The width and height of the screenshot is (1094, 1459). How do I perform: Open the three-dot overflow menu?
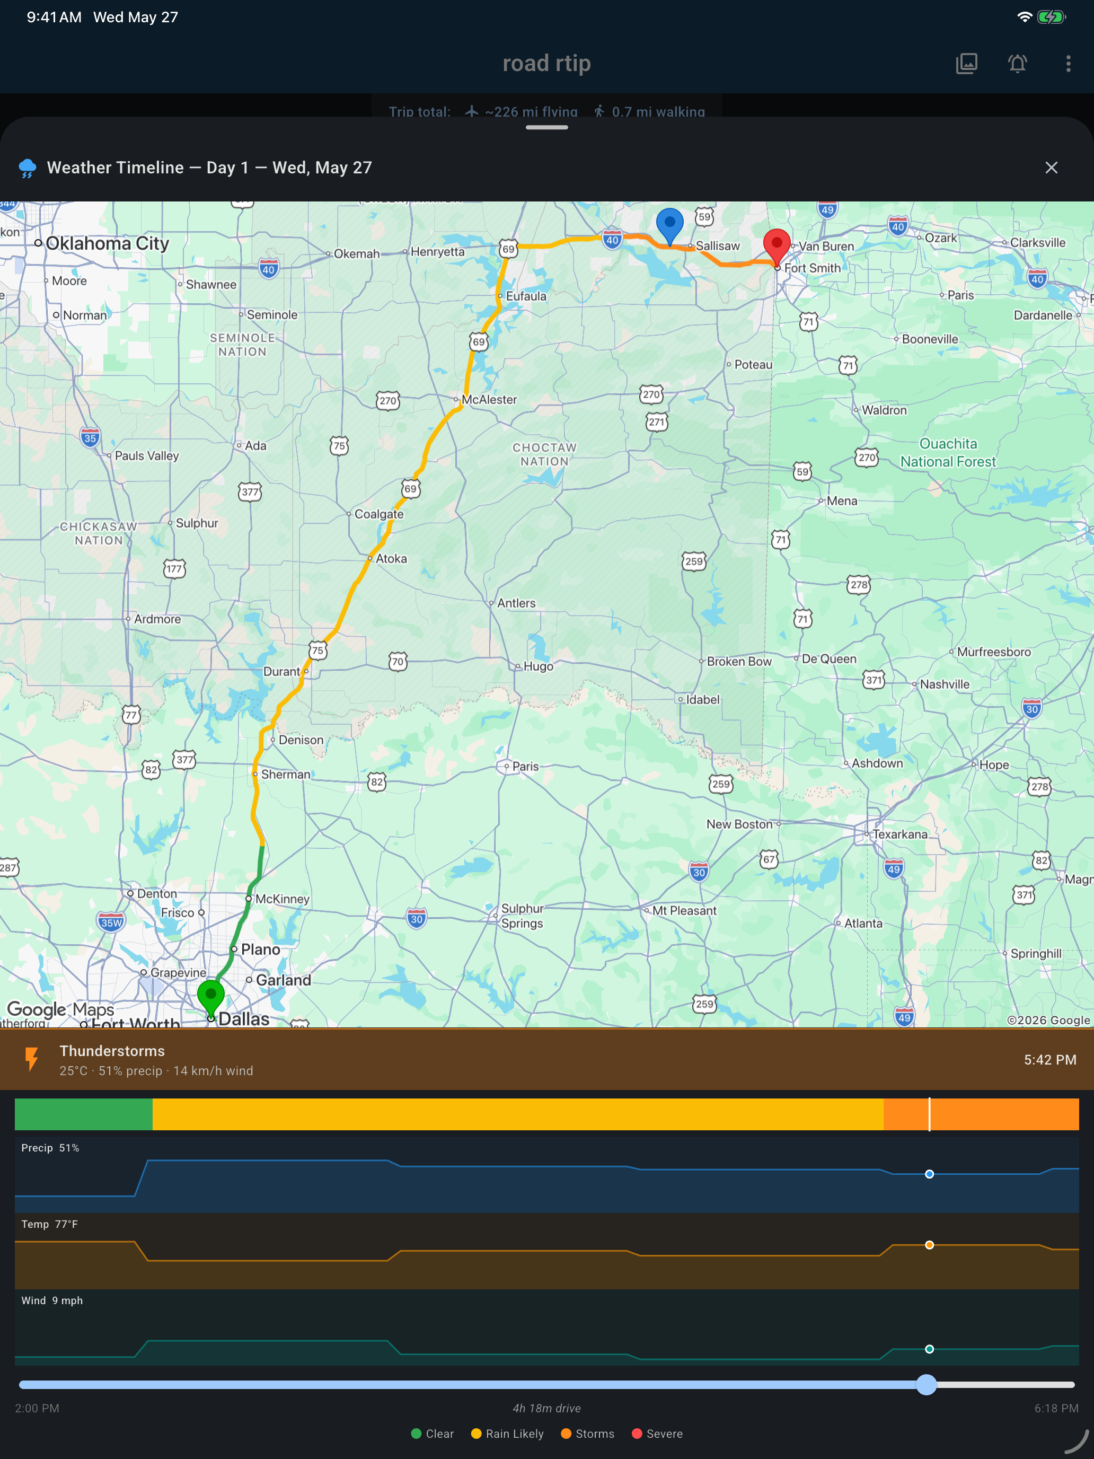[1068, 63]
